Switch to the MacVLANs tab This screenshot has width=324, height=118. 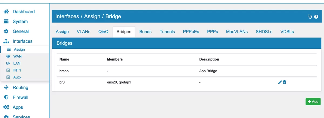(x=237, y=32)
